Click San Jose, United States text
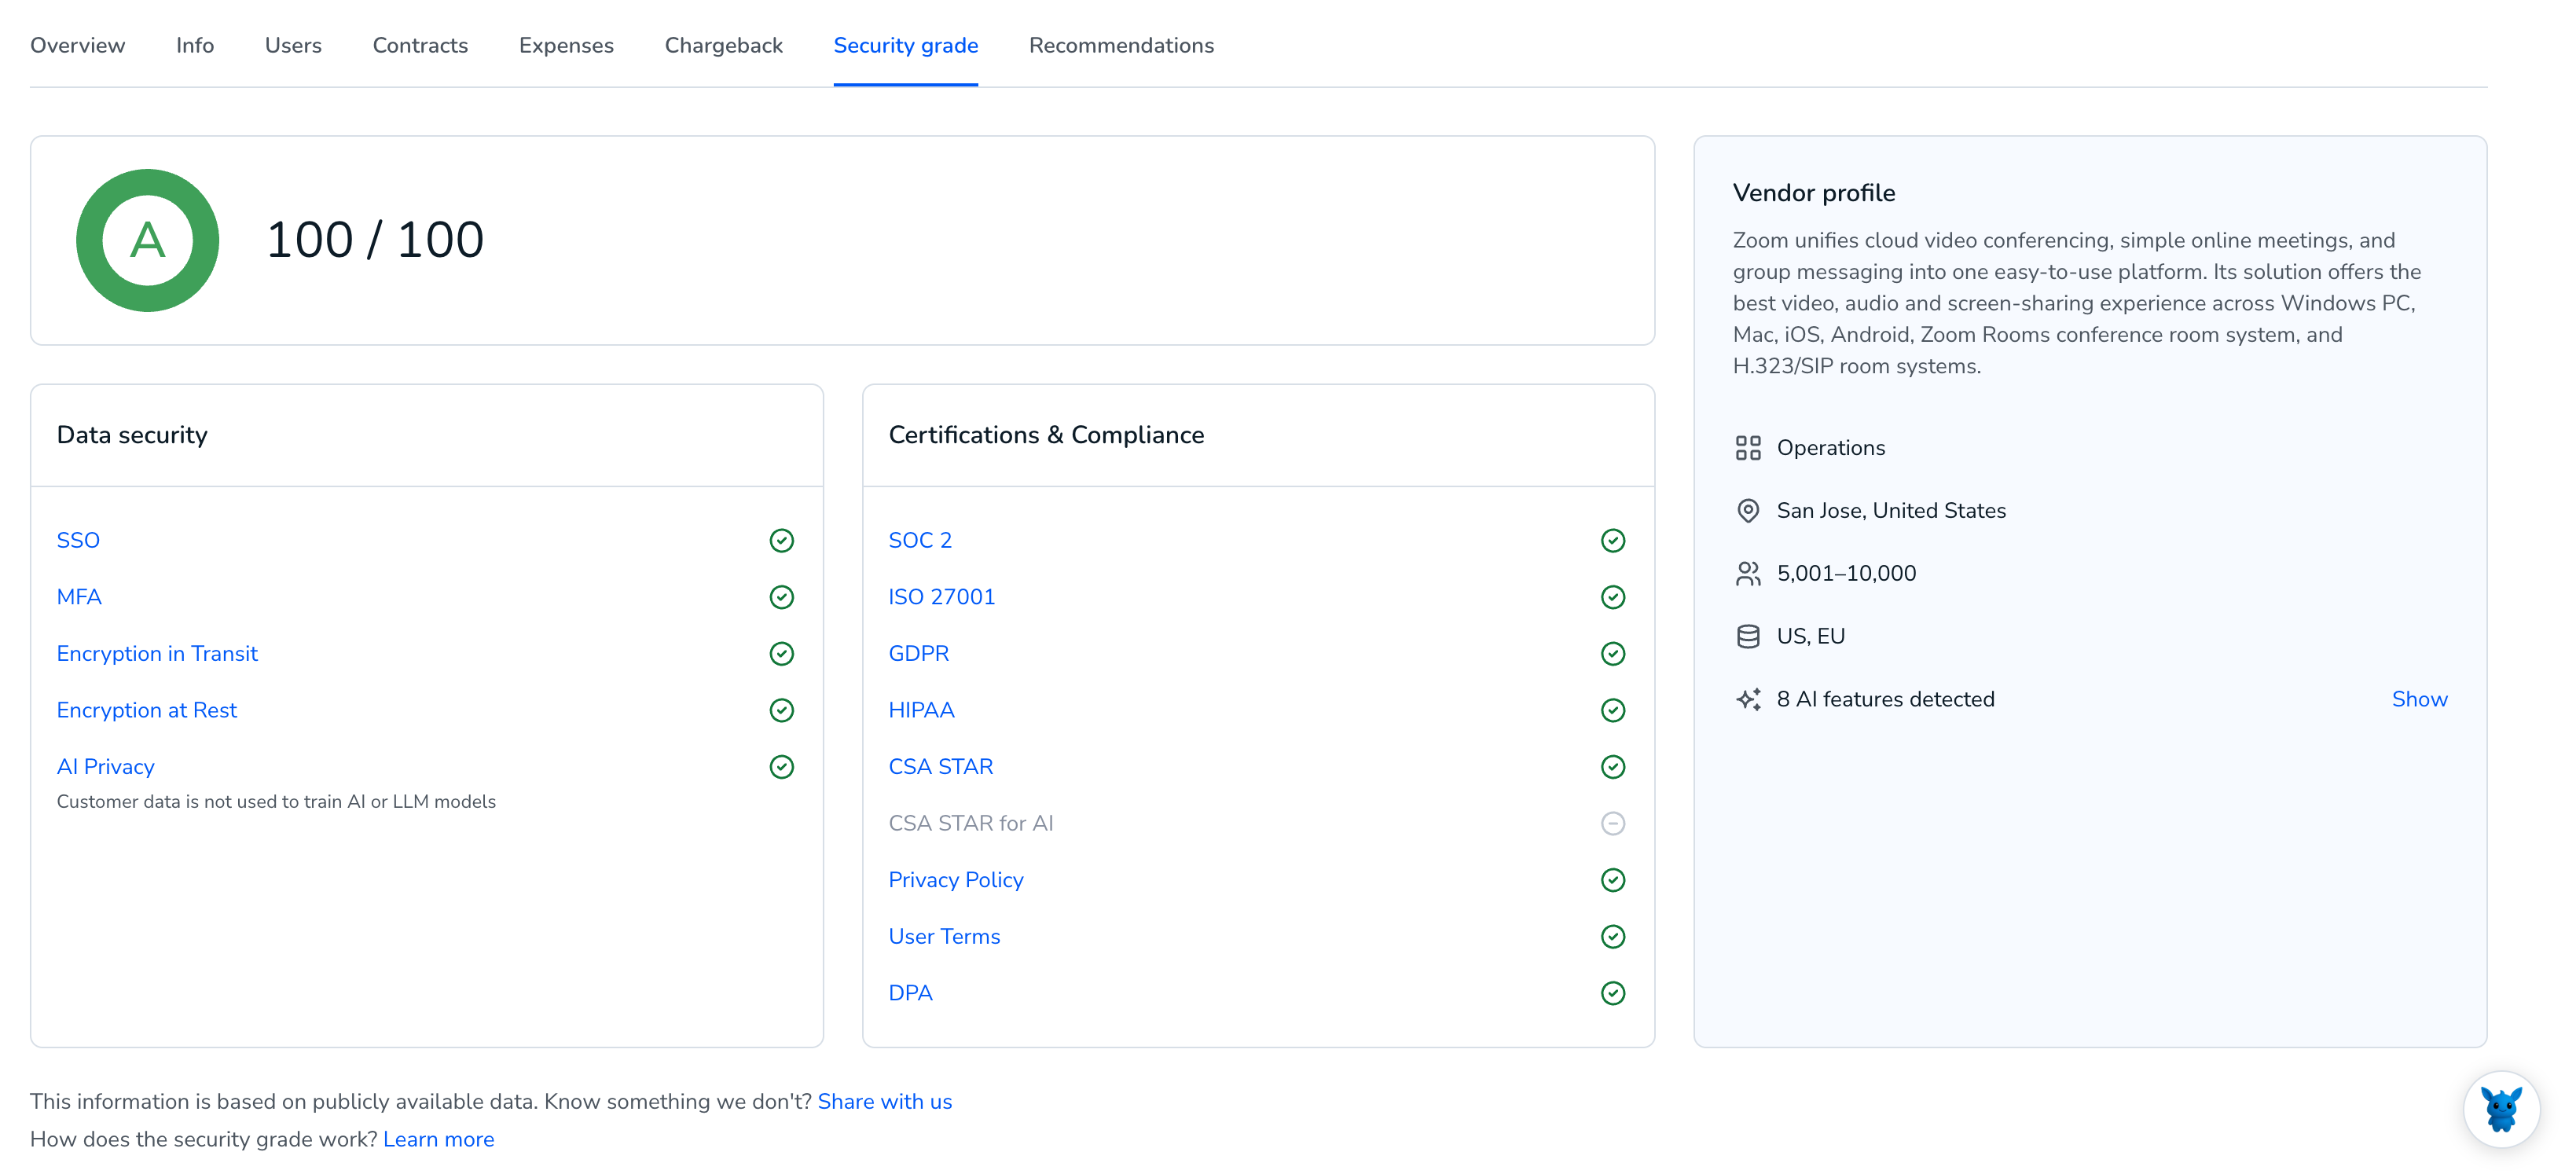 coord(1891,511)
